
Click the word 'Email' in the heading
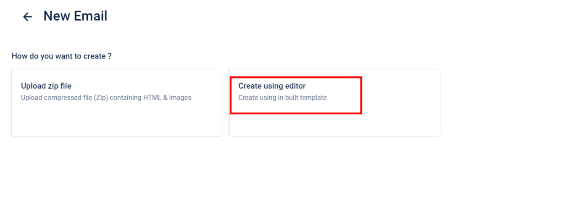[x=91, y=16]
